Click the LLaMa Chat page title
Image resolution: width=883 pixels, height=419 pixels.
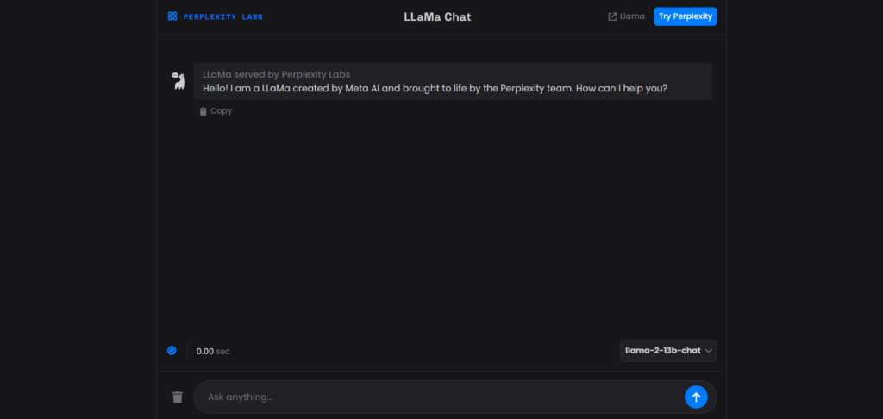click(437, 16)
